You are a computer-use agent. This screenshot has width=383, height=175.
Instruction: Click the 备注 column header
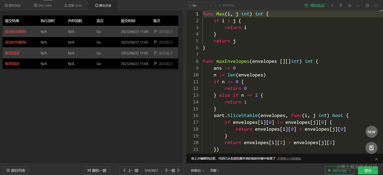(x=157, y=21)
